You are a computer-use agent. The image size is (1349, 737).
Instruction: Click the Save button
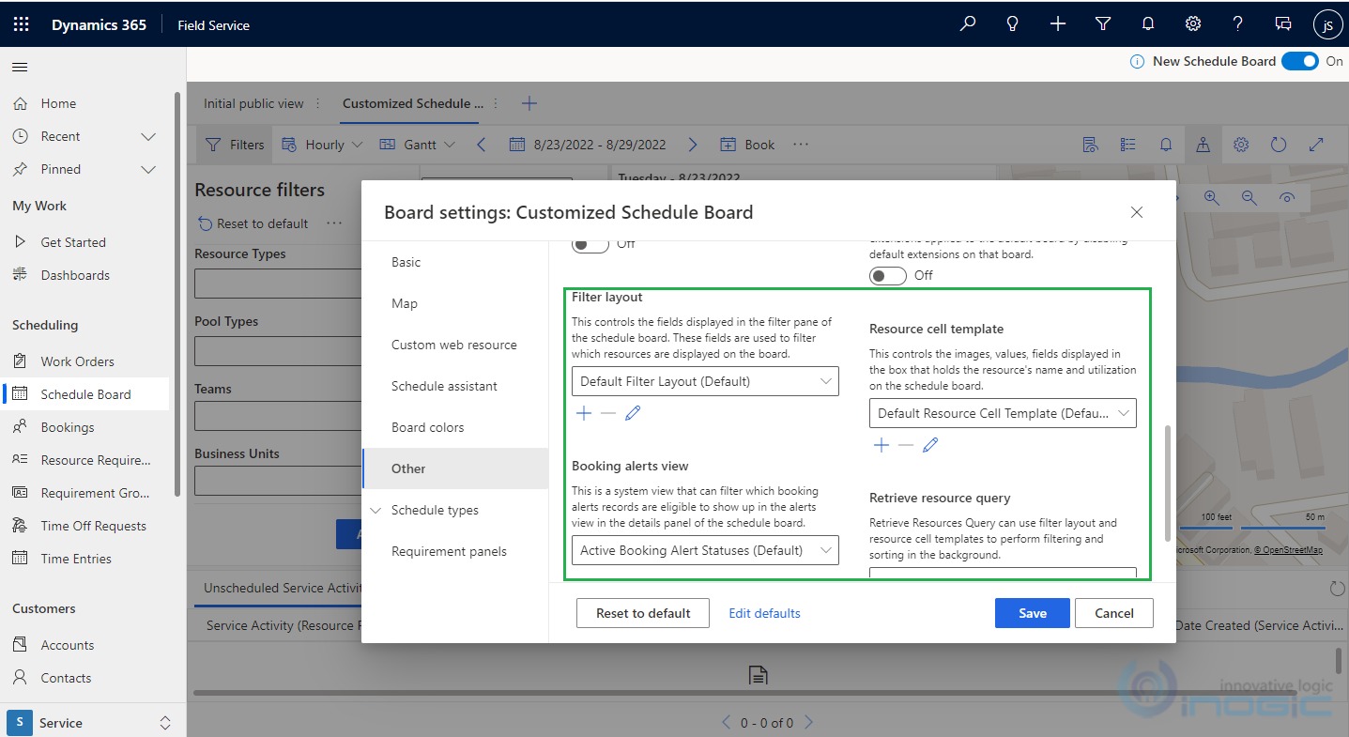coord(1032,613)
